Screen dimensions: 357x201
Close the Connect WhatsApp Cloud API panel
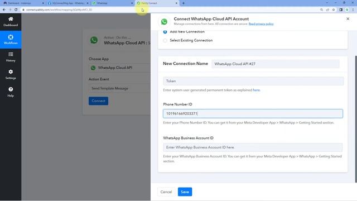[348, 19]
